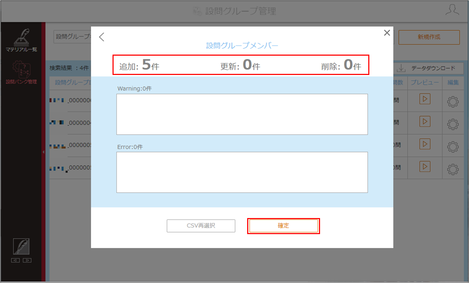Go back using the dialog's left chevron
469x283 pixels.
tap(102, 37)
